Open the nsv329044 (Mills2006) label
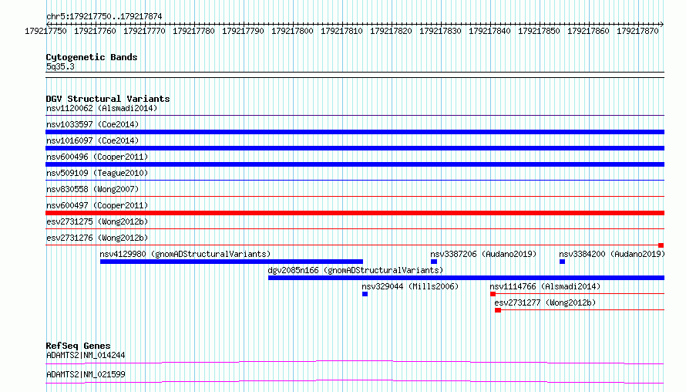Screen dimensions: 686x392 pos(410,286)
